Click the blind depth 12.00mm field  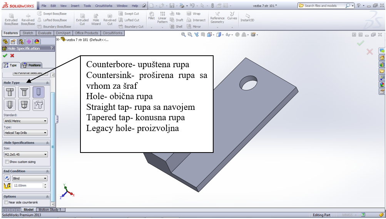point(27,186)
